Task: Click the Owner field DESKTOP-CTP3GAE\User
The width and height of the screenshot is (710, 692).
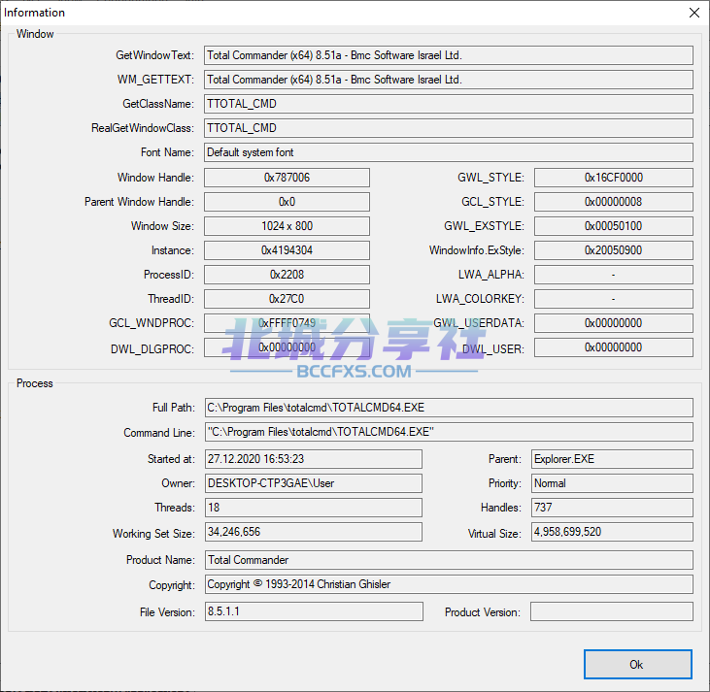Action: [314, 483]
